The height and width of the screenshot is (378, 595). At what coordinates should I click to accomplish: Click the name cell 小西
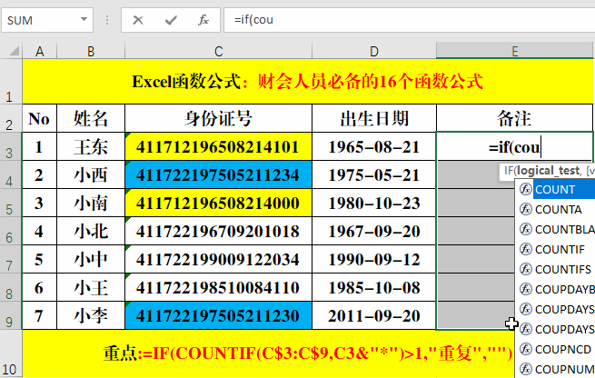[91, 174]
